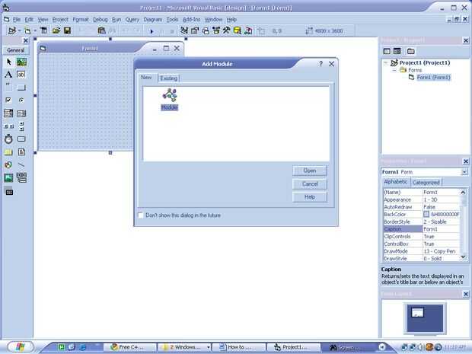Switch to the Existing tab in Add Module

pos(168,78)
